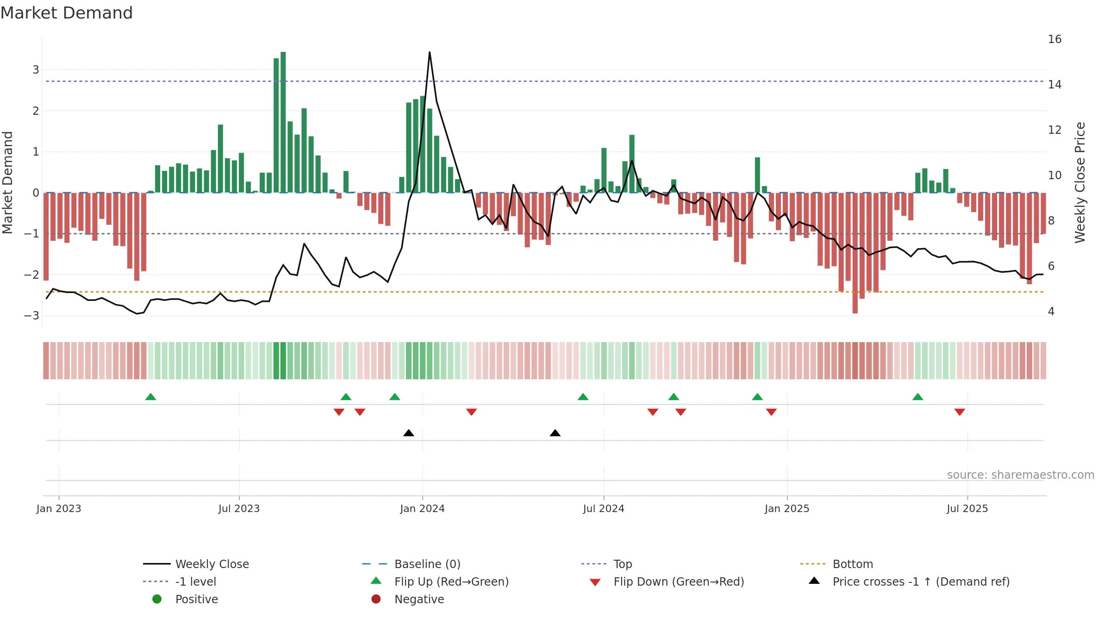Select the first black price-cross marker near Jan 2024
Viewport: 1111px width, 625px height.
click(409, 433)
